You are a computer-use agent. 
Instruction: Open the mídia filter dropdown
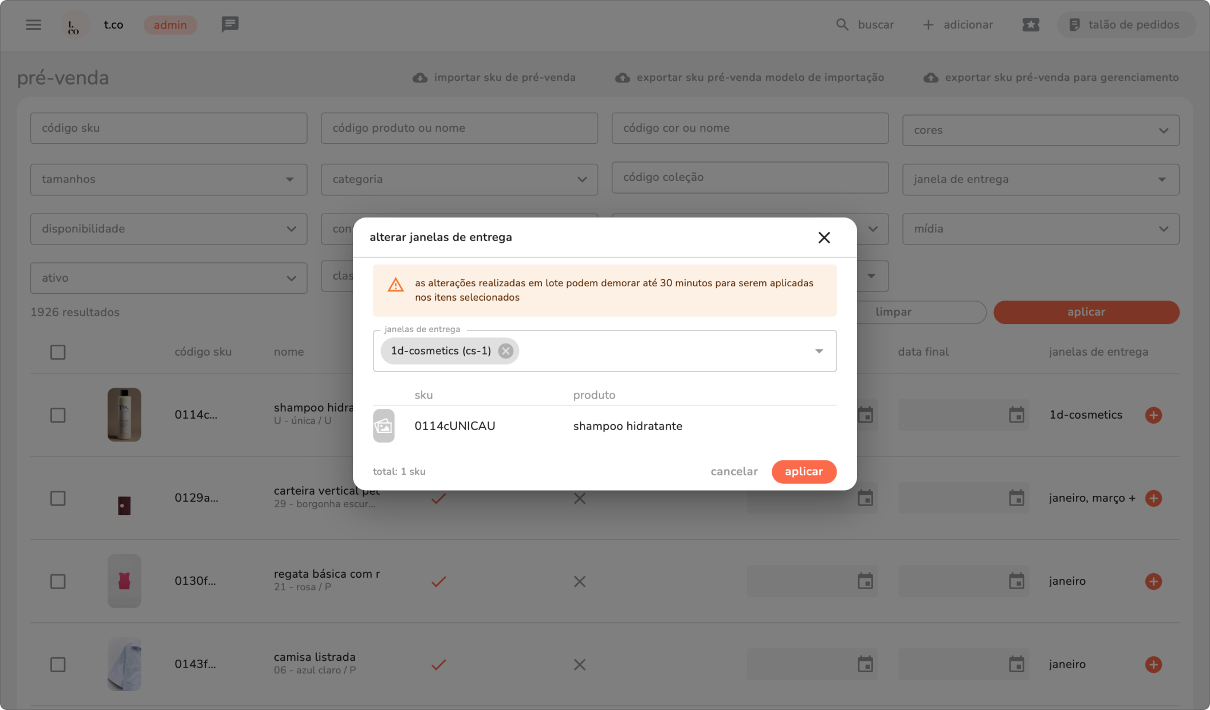coord(1040,228)
